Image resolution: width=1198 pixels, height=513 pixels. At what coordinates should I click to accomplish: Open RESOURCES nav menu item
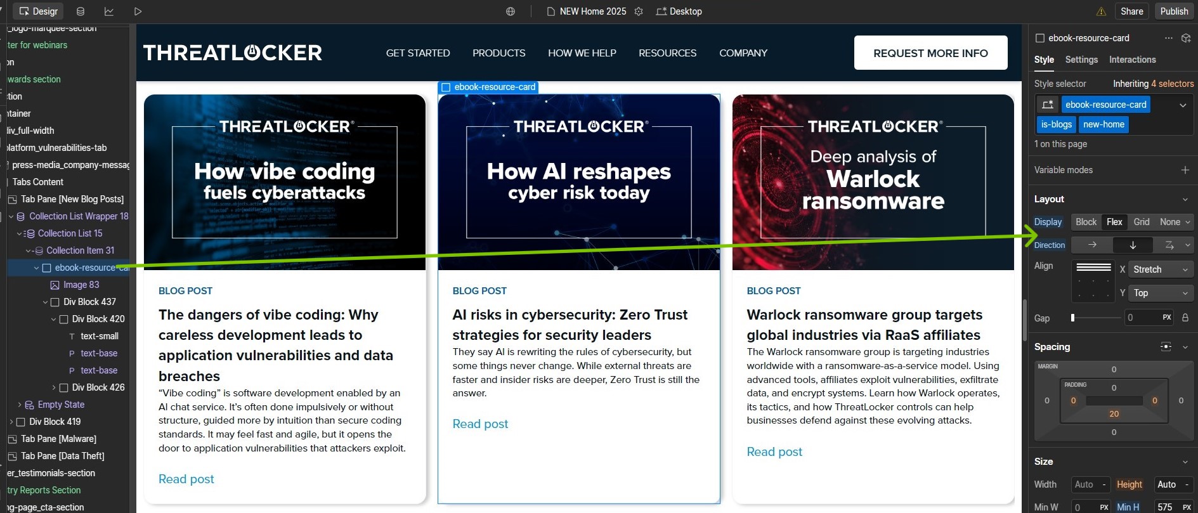(x=668, y=53)
